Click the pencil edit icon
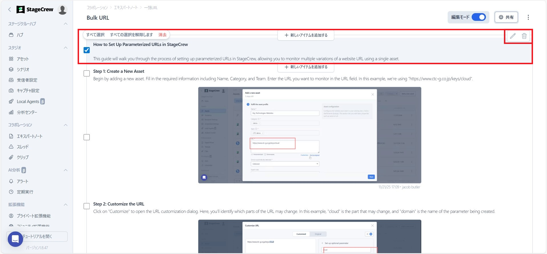 coord(513,36)
